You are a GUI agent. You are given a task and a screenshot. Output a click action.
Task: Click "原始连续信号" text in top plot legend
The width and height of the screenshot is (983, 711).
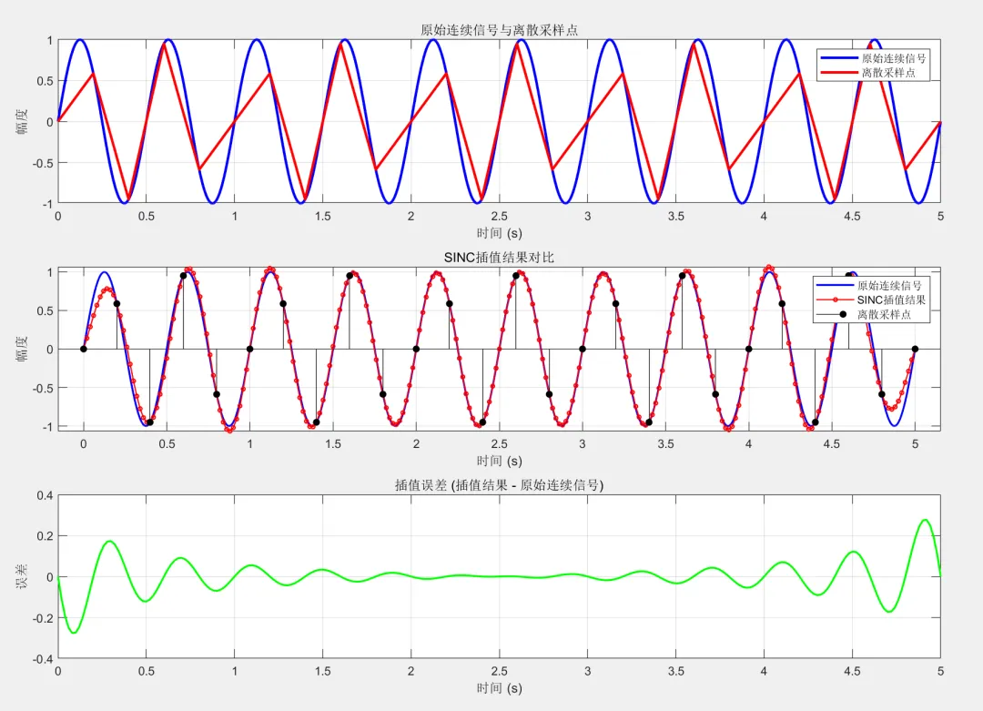coord(894,57)
